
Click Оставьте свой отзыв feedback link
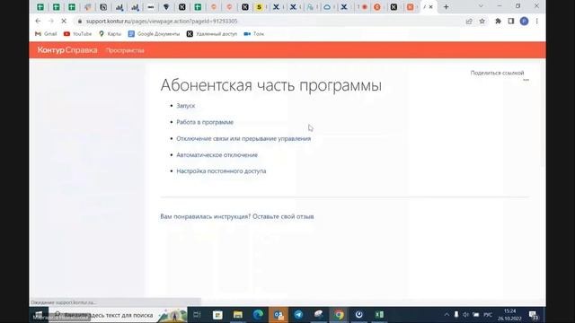[283, 216]
